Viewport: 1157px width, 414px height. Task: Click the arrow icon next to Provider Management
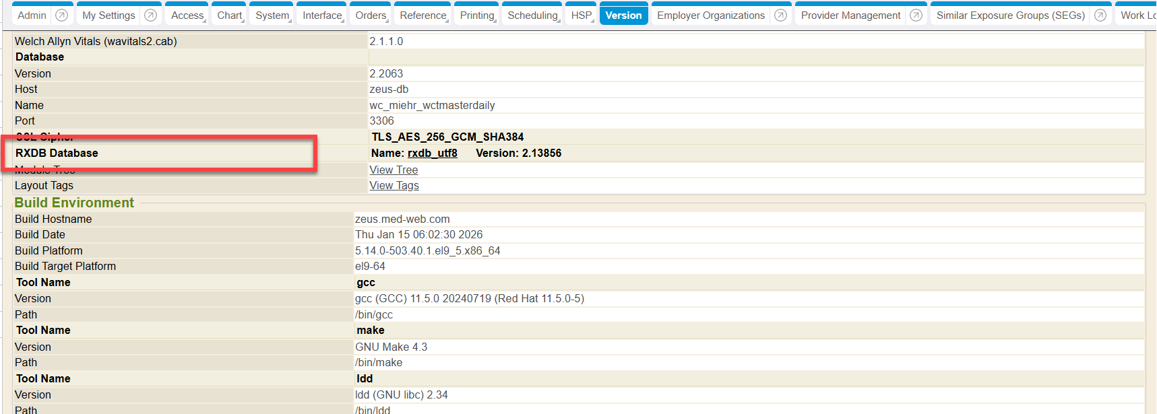pos(916,15)
